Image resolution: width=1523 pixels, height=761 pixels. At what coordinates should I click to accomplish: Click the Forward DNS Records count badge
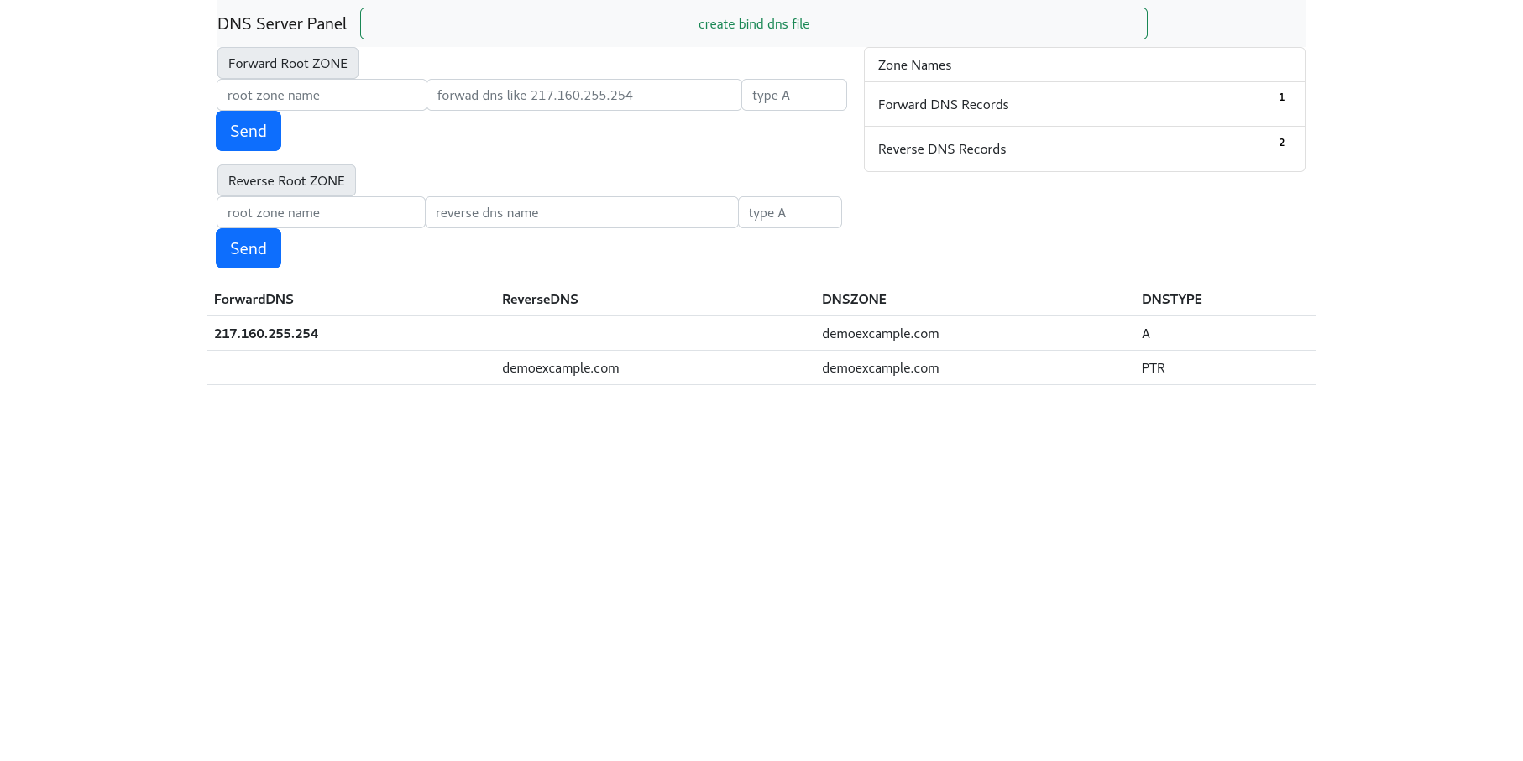click(1281, 97)
